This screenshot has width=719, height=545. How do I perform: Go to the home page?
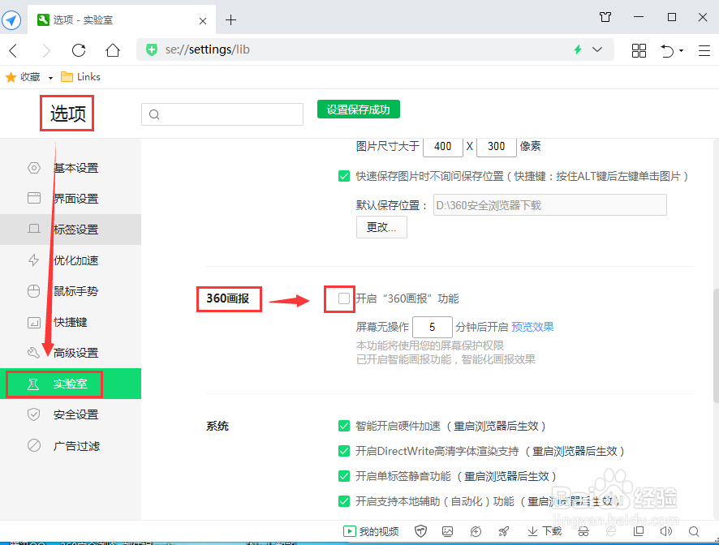click(112, 50)
